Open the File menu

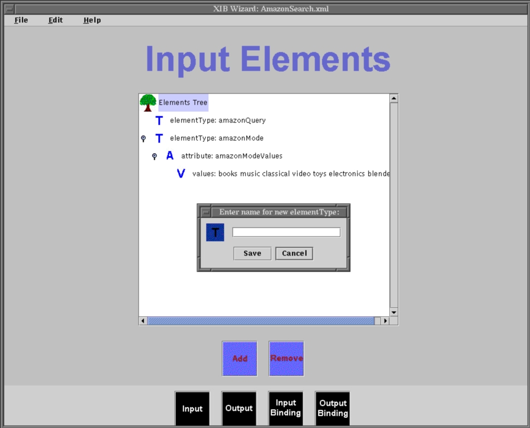[x=21, y=20]
